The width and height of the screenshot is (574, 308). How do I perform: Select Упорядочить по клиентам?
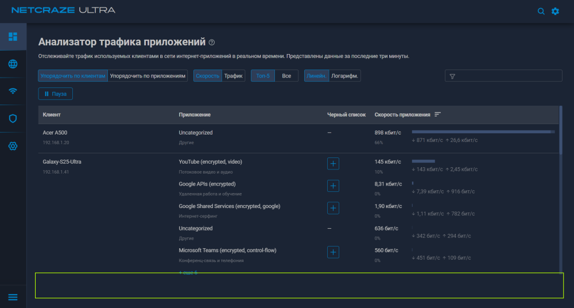73,76
